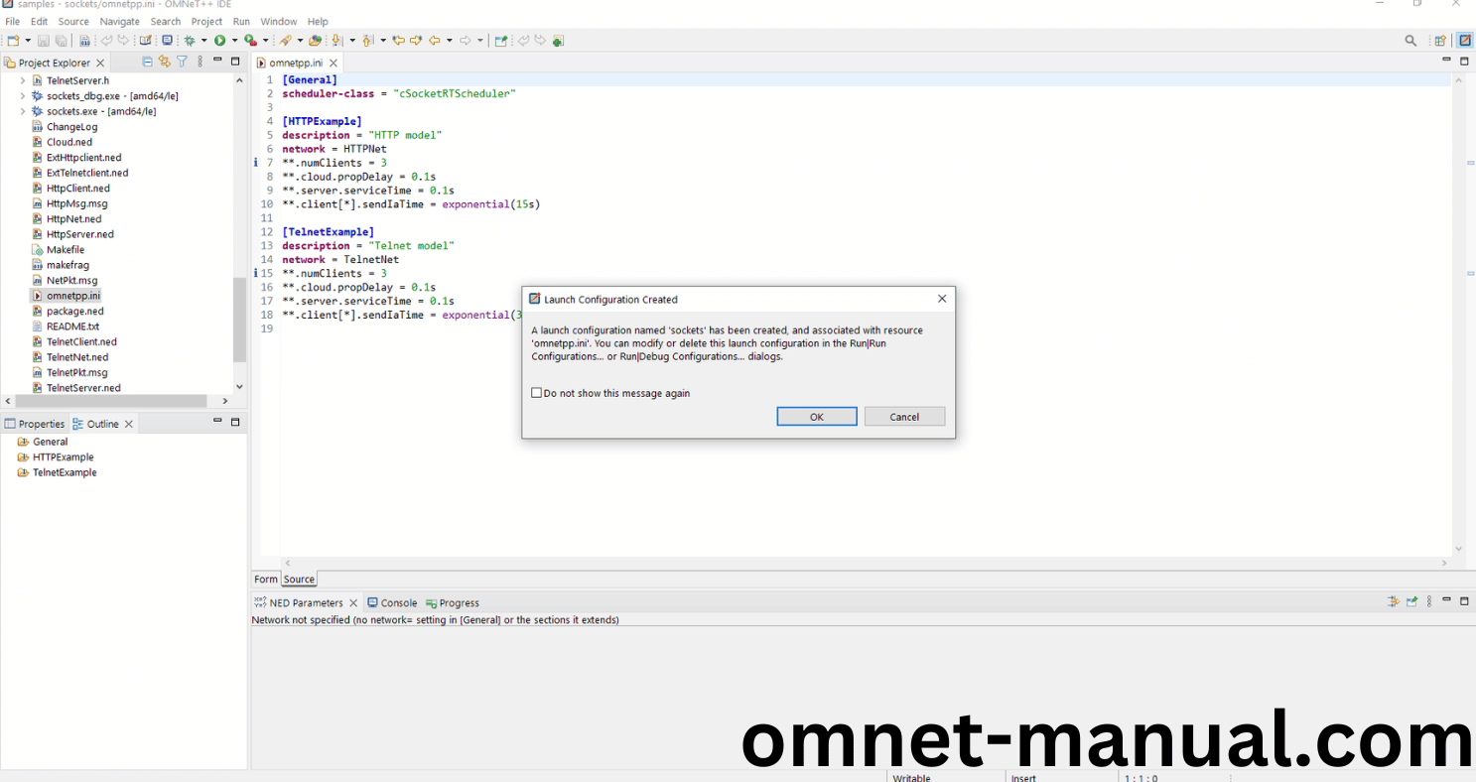Click the Search magnifier icon at top right
The width and height of the screenshot is (1476, 782).
coord(1410,41)
